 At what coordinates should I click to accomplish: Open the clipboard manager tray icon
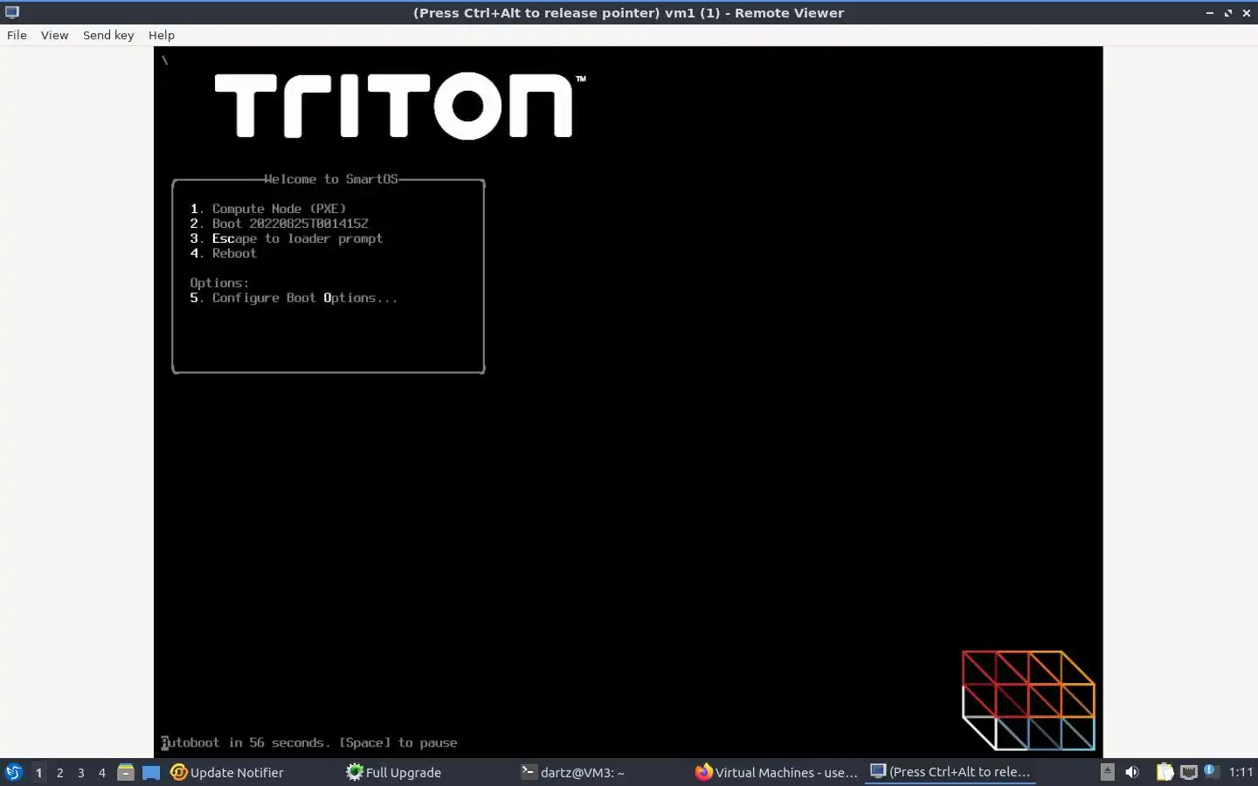coord(1165,772)
